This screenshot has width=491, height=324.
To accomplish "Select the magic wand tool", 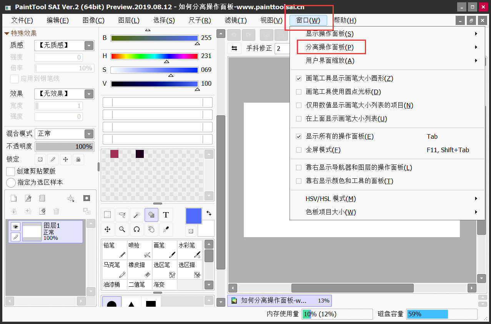I will (x=136, y=215).
